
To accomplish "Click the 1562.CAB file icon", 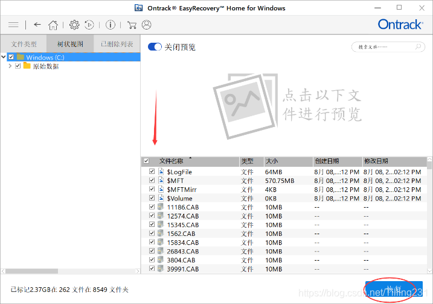I will [x=161, y=233].
